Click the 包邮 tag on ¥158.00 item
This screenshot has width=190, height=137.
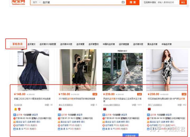(95, 94)
